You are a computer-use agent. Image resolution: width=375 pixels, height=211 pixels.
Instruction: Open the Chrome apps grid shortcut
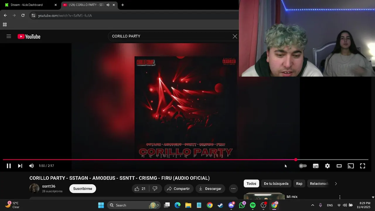[5, 25]
